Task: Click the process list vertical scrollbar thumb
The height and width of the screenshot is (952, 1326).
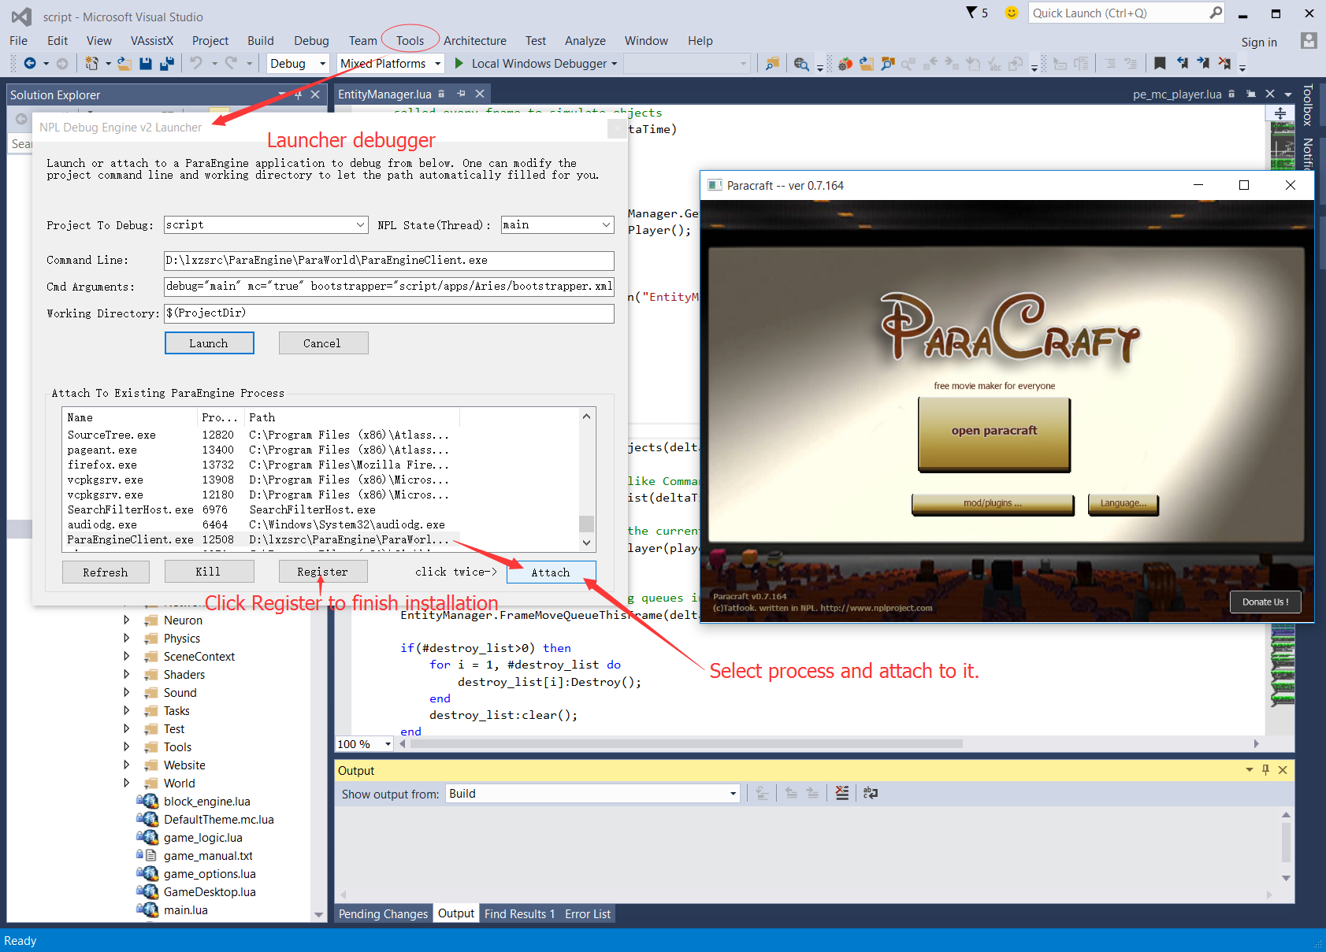Action: coord(586,524)
